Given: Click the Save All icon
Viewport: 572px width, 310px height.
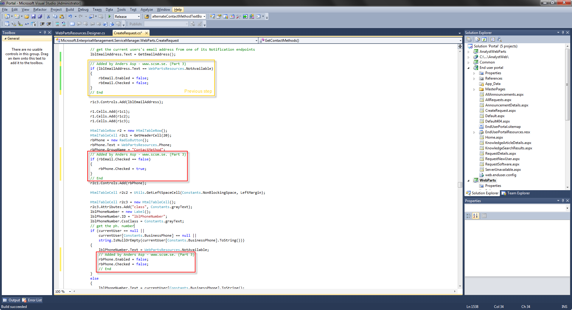Looking at the screenshot, I should click(40, 16).
